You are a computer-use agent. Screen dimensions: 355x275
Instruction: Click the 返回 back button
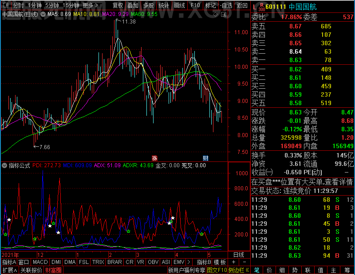pos(242,5)
